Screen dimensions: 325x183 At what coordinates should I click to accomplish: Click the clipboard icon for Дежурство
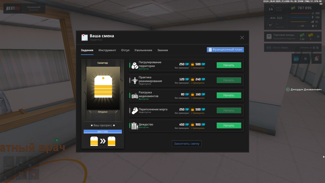pyautogui.click(x=135, y=126)
